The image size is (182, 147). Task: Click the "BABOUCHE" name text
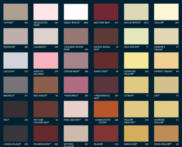click(131, 144)
